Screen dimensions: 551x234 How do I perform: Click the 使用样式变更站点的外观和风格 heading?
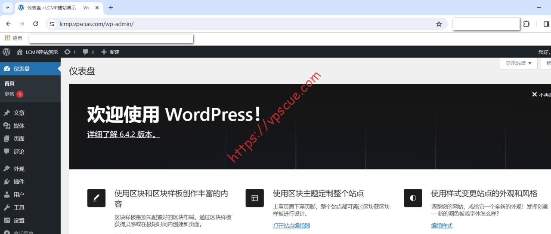coord(484,194)
